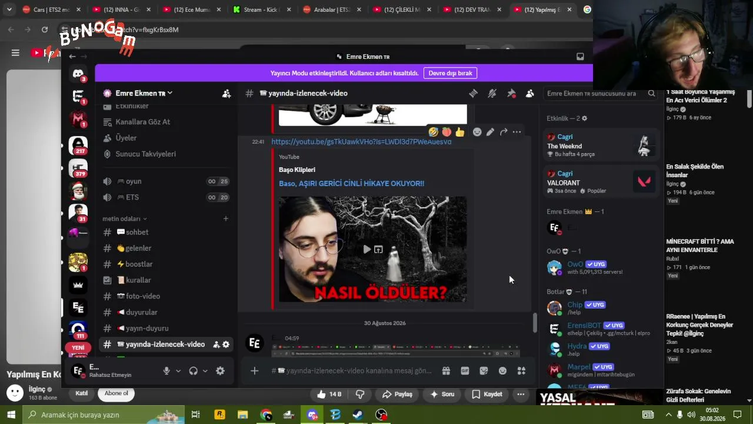Mute microphone in Discord user panel
The image size is (753, 424).
click(166, 371)
